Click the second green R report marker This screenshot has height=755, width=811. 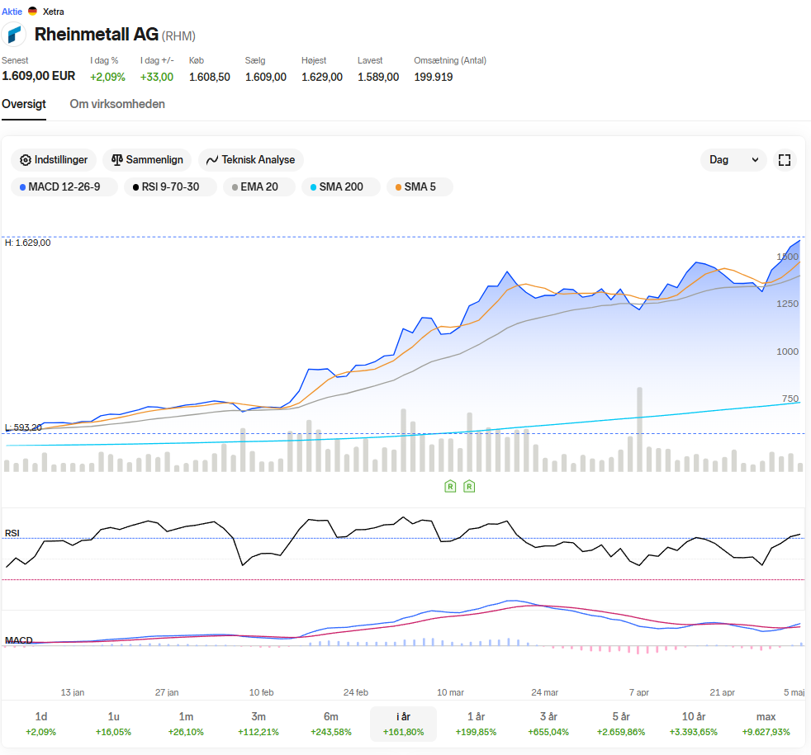(469, 486)
